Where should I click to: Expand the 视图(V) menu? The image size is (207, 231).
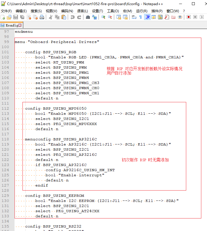52,11
